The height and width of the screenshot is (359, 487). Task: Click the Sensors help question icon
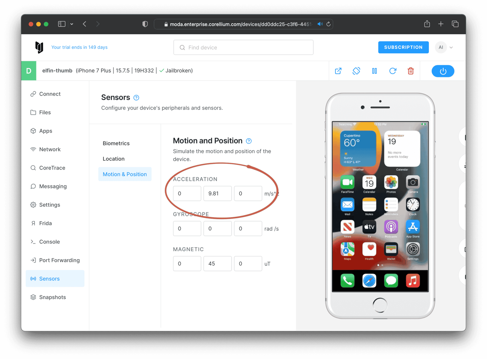coord(136,98)
